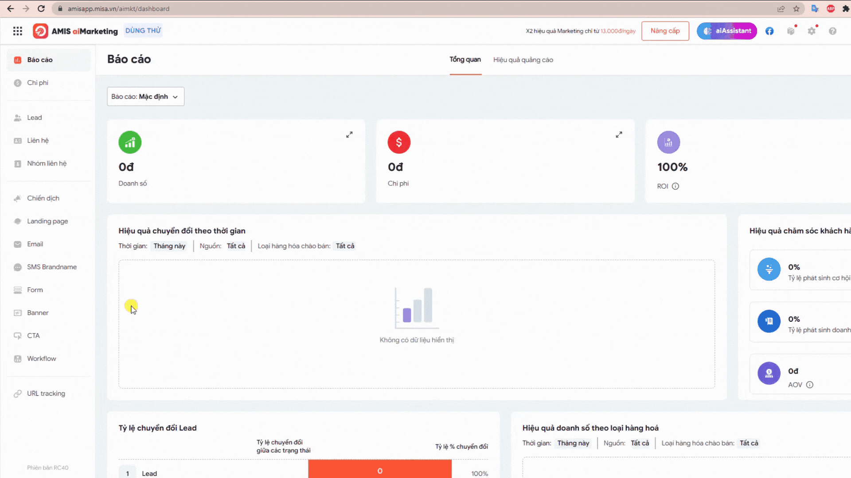
Task: Open the Facebook connection icon
Action: pos(769,31)
